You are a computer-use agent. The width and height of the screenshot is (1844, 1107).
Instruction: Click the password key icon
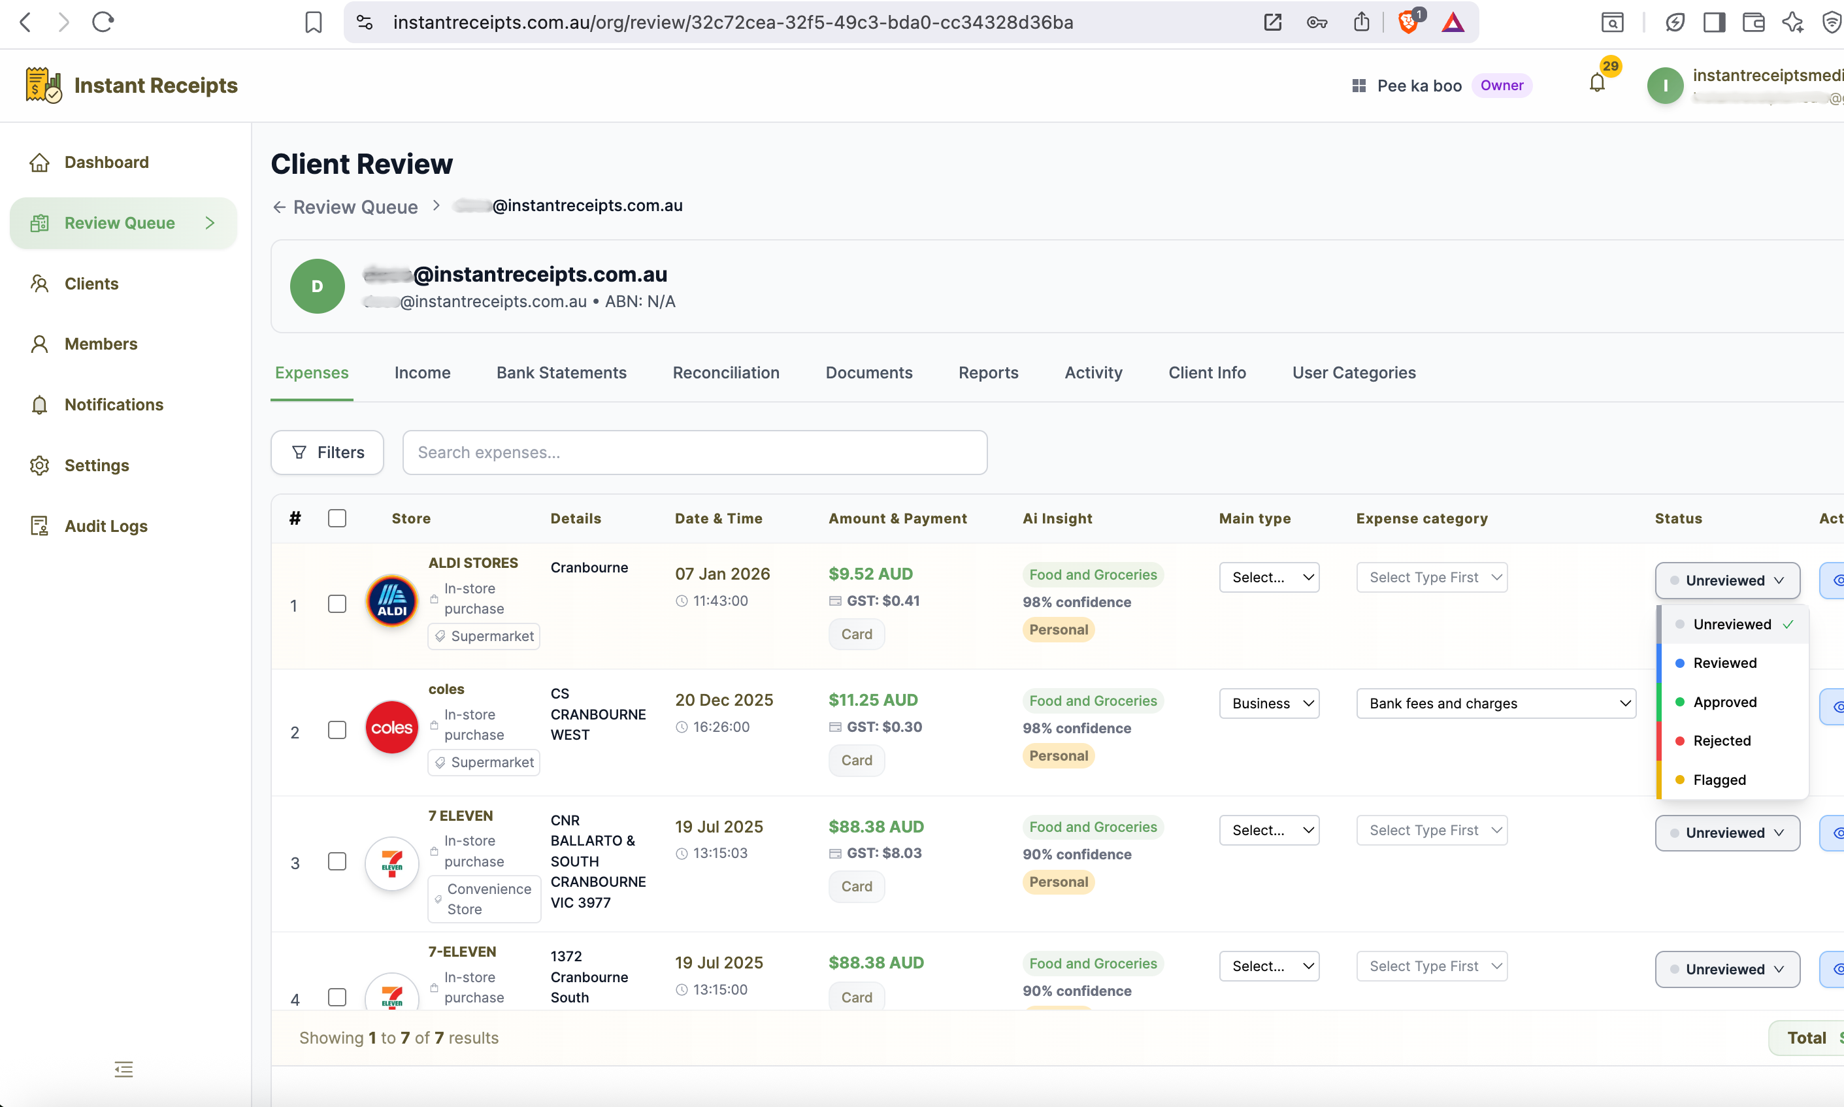pos(1317,22)
